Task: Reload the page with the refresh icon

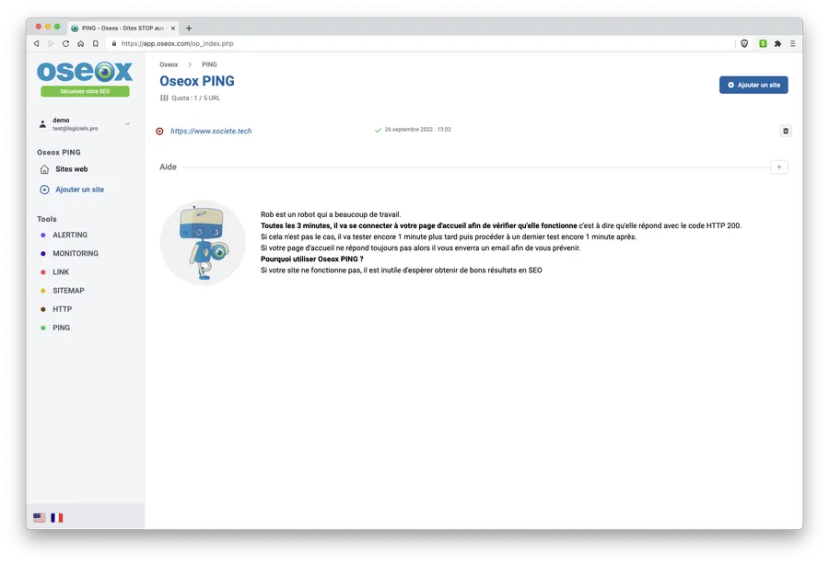Action: (65, 44)
